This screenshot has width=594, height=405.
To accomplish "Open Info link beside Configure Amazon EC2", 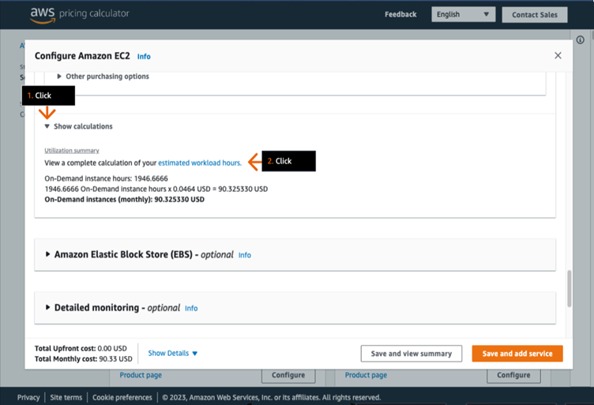I will (144, 57).
